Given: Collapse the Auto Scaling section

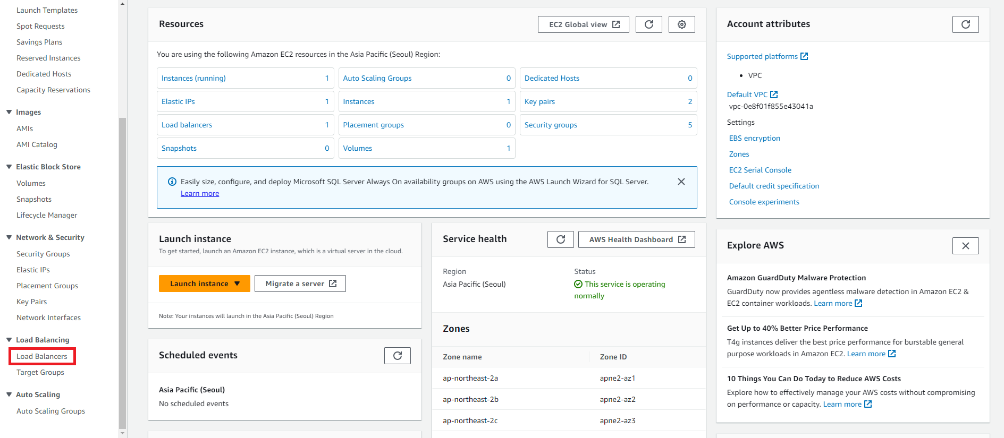Looking at the screenshot, I should click(x=9, y=394).
